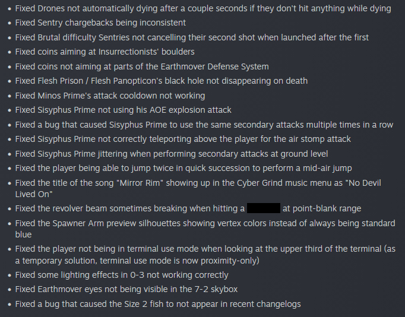
Task: Click the coins aiming at Insurrectionists' boulders entry
Action: [x=105, y=52]
